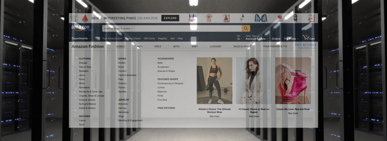Open the Clothing, Shoes & Jewelry search dropdown
Viewport: 387px width, 141px height.
[x=118, y=29]
